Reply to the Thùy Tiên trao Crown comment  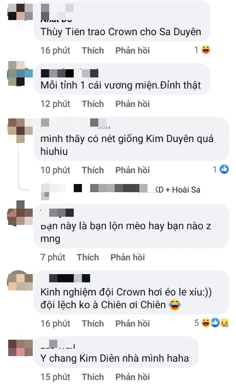tap(132, 50)
